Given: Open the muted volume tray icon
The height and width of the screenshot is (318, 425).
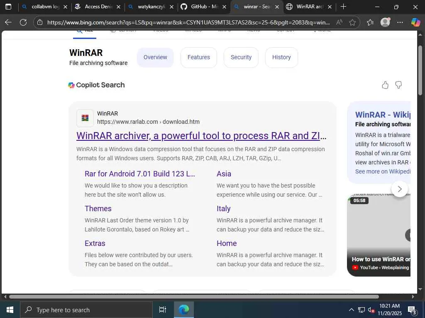Looking at the screenshot, I should tap(371, 310).
